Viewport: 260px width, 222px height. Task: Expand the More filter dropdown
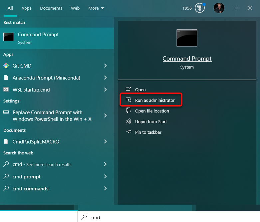96,8
